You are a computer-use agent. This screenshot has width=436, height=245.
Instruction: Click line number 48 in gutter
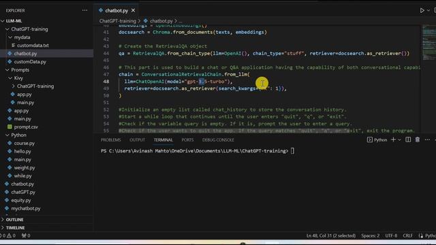tap(106, 82)
